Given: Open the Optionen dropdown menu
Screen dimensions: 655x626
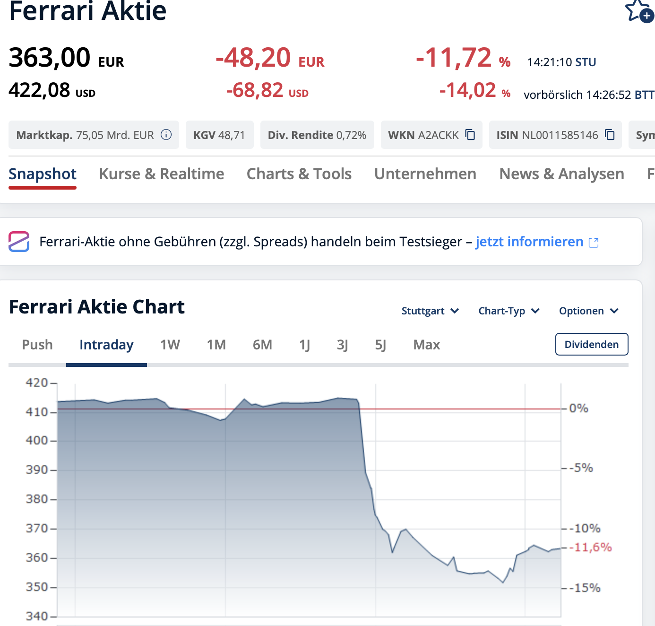Looking at the screenshot, I should 588,311.
